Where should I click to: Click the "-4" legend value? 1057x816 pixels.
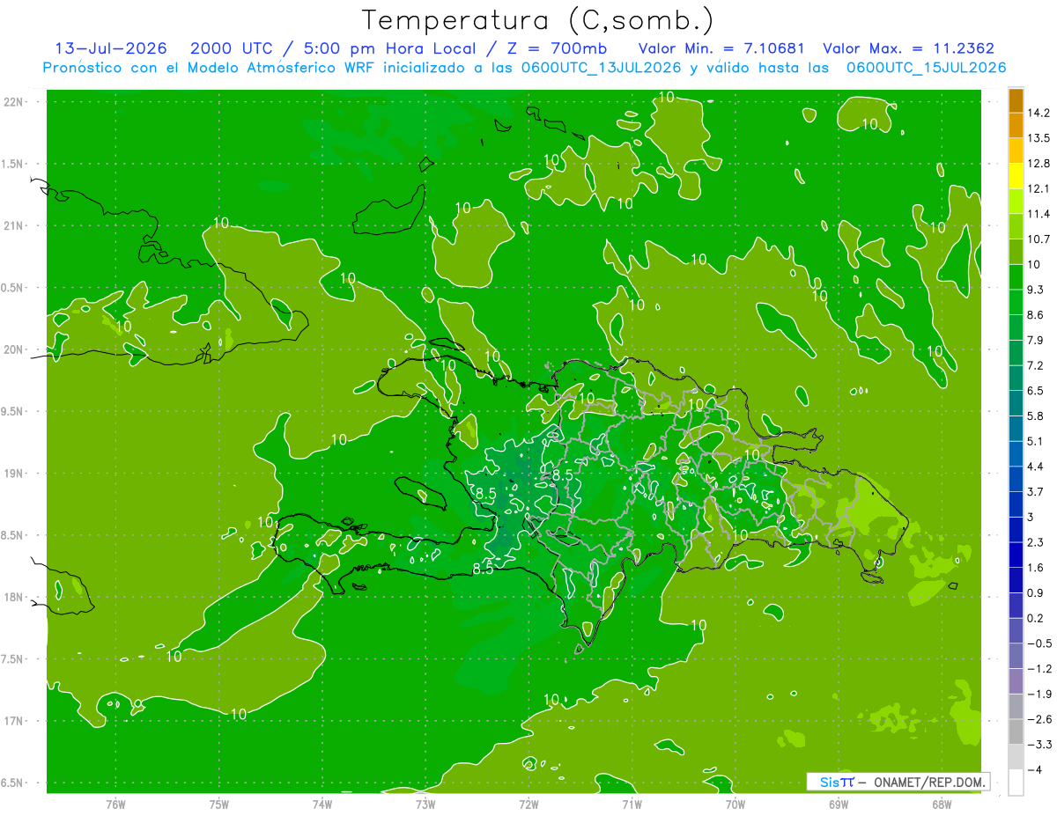click(x=1035, y=770)
